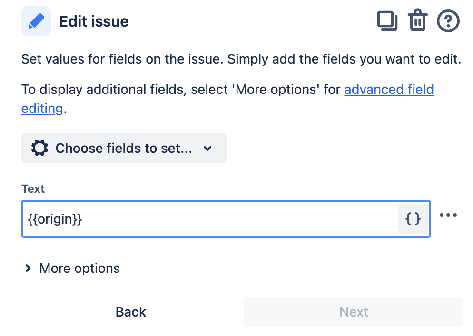The height and width of the screenshot is (336, 473).
Task: Click 'Choose fields to set...' label text
Action: [124, 148]
